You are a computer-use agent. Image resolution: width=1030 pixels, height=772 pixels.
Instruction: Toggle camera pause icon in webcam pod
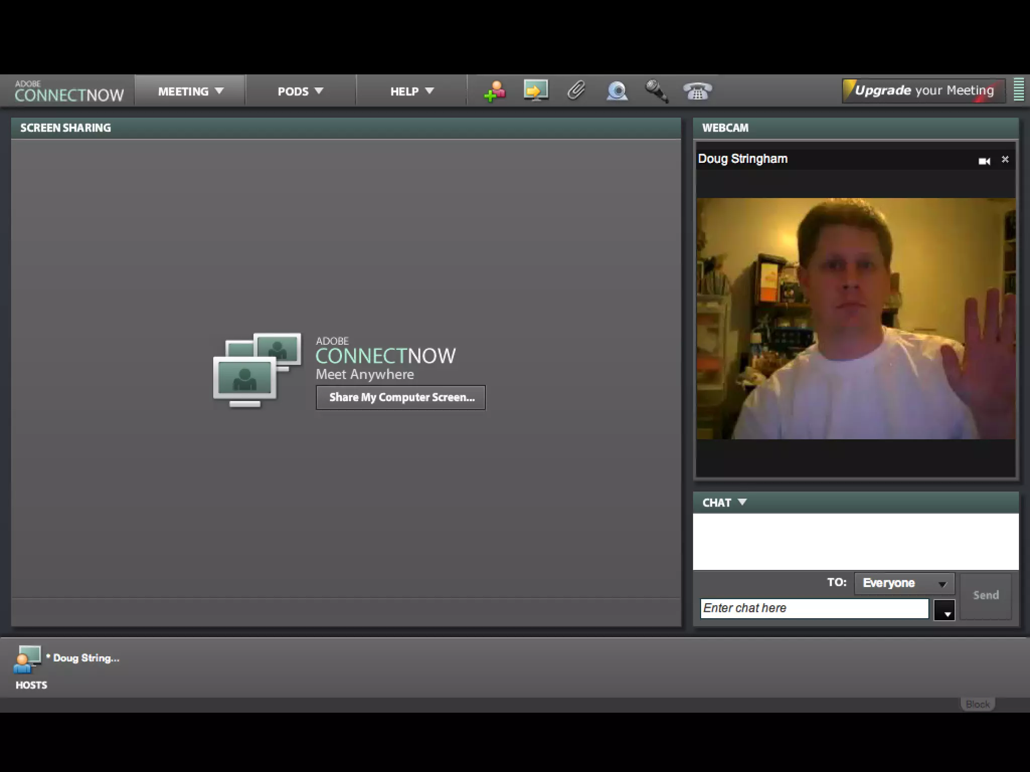984,161
